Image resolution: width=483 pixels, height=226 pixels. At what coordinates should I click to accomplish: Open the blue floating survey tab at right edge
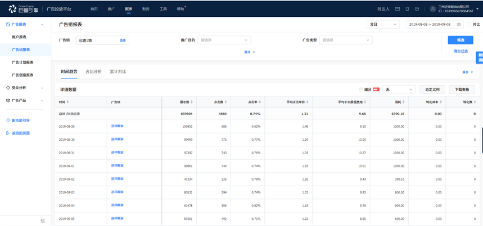coord(480,58)
